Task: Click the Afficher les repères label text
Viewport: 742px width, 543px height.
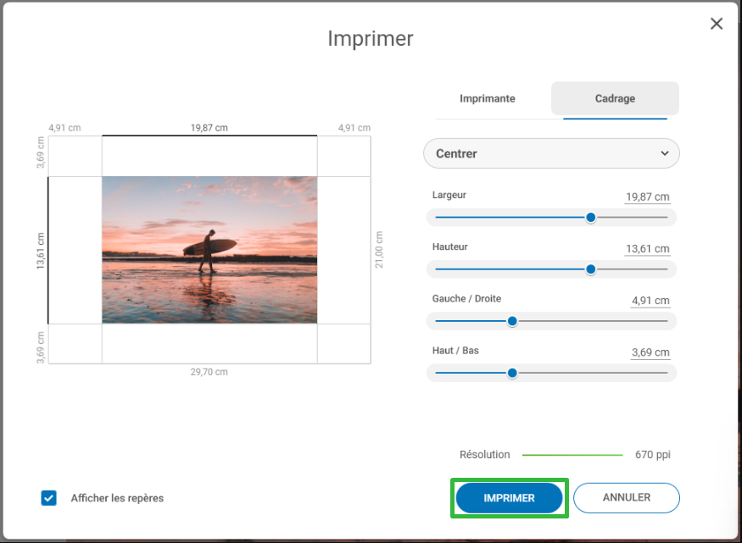Action: click(x=117, y=498)
